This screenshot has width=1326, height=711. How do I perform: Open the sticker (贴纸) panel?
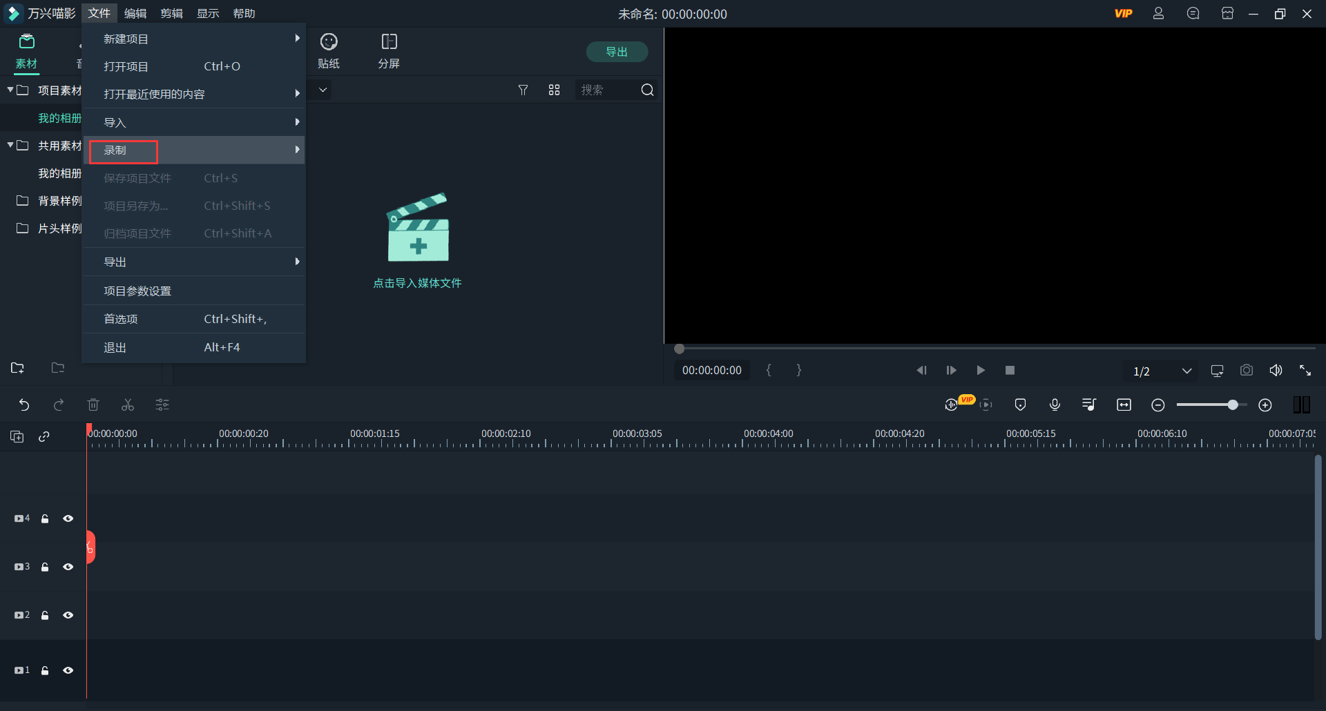pyautogui.click(x=329, y=51)
